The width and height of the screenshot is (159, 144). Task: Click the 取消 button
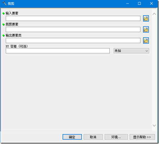tap(93, 137)
